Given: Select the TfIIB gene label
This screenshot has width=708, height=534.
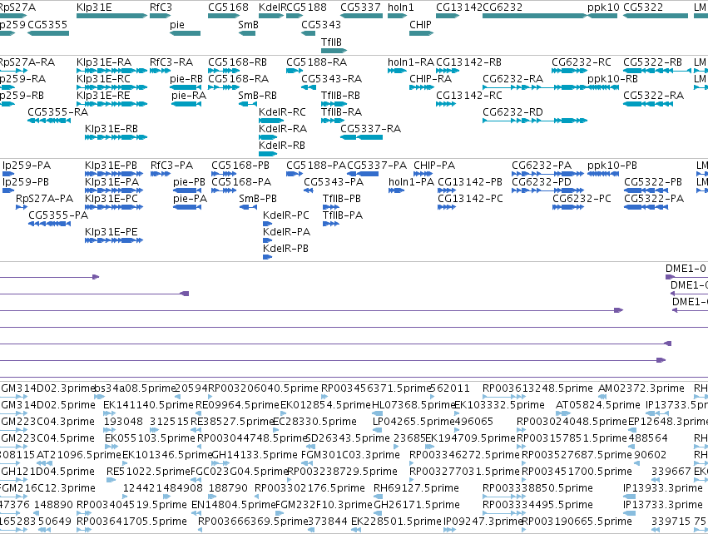Looking at the screenshot, I should pos(331,42).
